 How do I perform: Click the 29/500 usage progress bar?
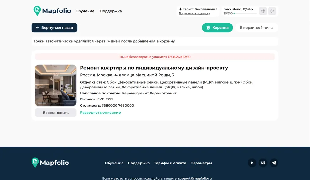click(x=245, y=13)
